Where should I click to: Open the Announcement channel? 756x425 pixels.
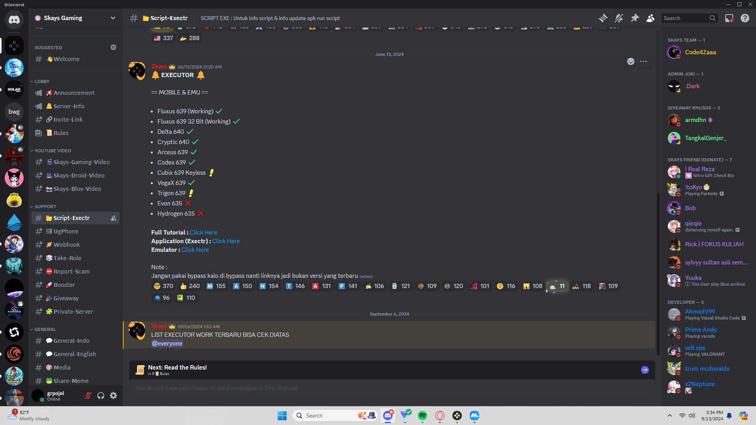pos(76,93)
